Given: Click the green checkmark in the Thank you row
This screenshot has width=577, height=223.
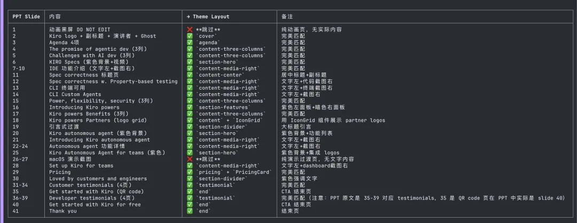Looking at the screenshot, I should point(190,211).
